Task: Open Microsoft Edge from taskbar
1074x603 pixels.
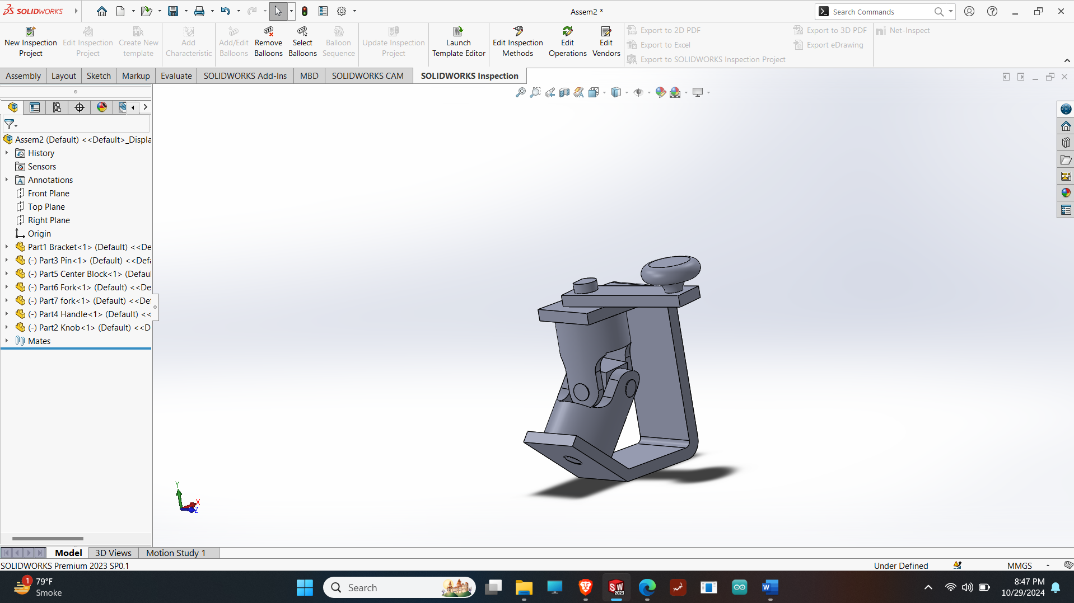Action: (647, 587)
